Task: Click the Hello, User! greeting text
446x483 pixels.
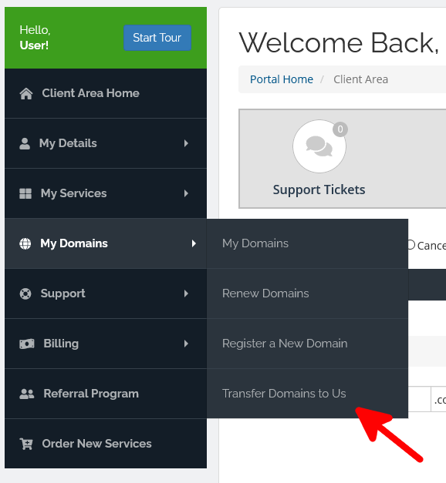Action: point(35,38)
